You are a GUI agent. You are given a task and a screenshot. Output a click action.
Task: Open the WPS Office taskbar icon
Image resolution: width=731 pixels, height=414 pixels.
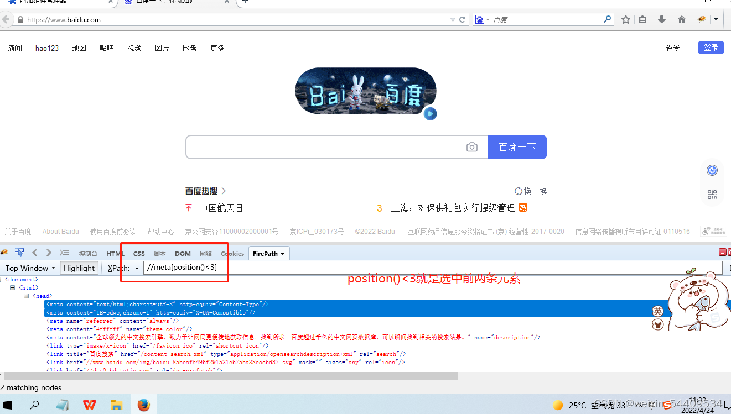pyautogui.click(x=89, y=405)
